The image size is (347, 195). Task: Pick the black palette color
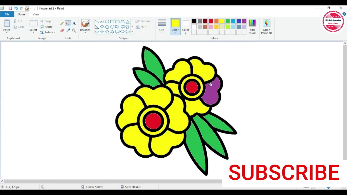tap(194, 21)
